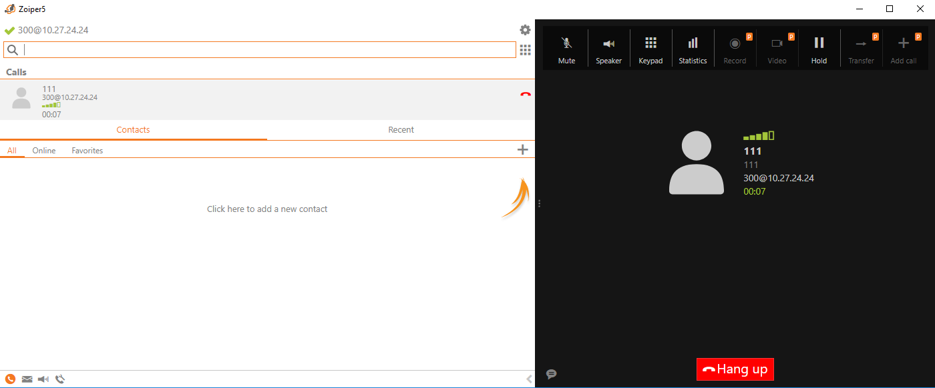Click the plus to add a contact
This screenshot has height=388, width=935.
(x=522, y=150)
